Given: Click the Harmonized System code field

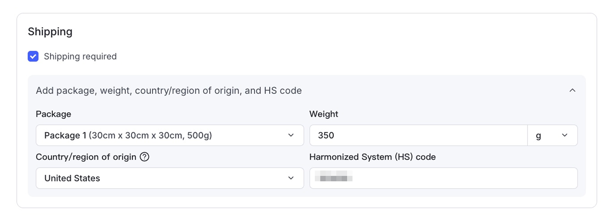Looking at the screenshot, I should pos(444,178).
